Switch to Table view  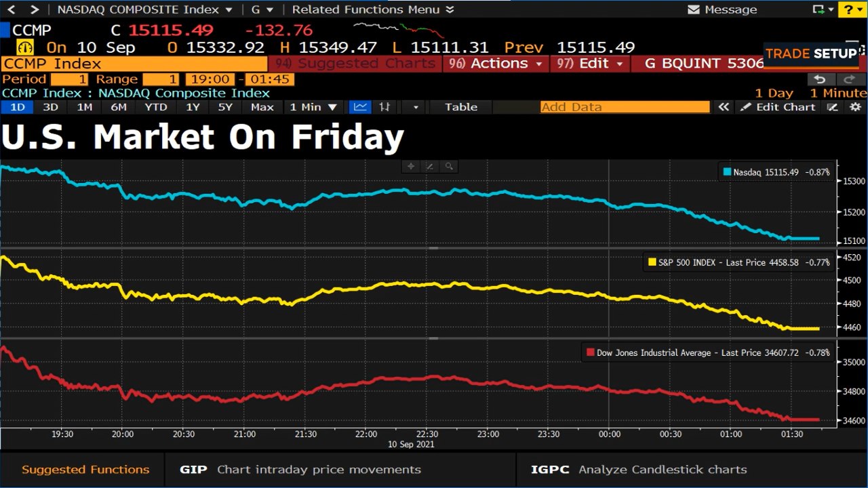click(461, 107)
